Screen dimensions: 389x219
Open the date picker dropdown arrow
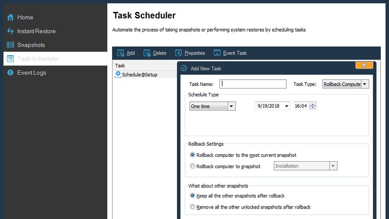point(286,106)
